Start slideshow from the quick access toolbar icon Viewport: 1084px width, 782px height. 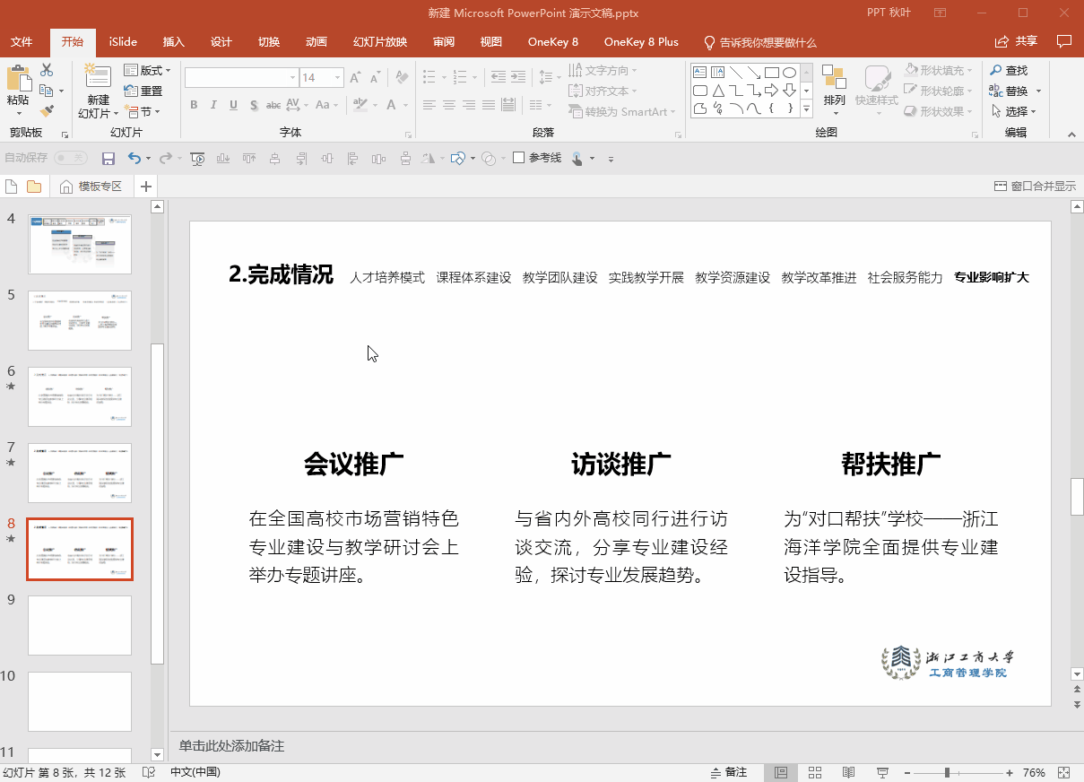click(197, 159)
